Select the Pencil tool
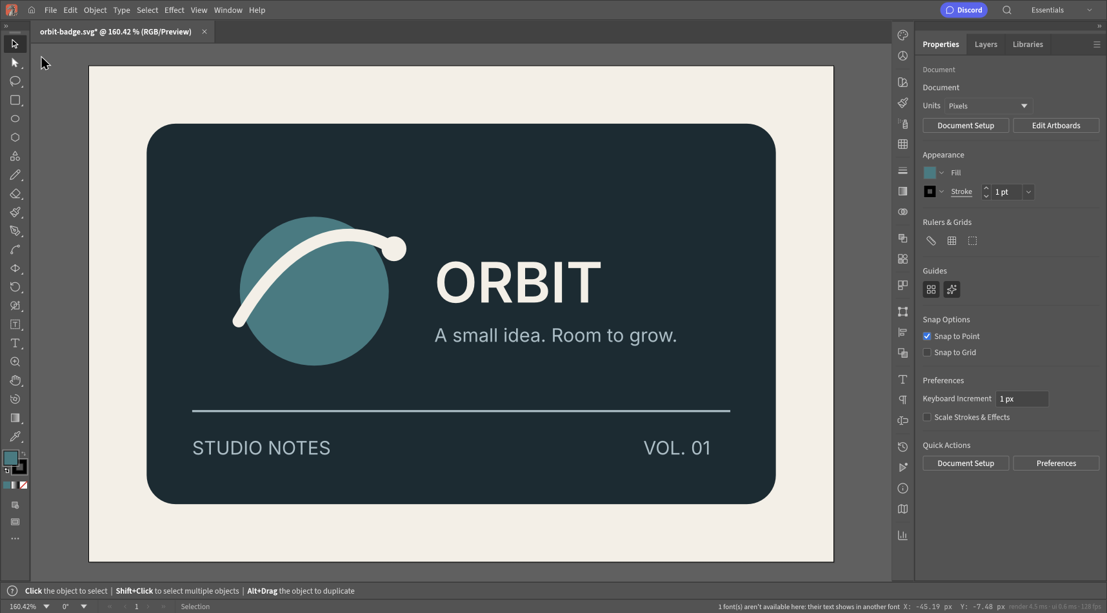Viewport: 1107px width, 613px height. click(x=15, y=175)
